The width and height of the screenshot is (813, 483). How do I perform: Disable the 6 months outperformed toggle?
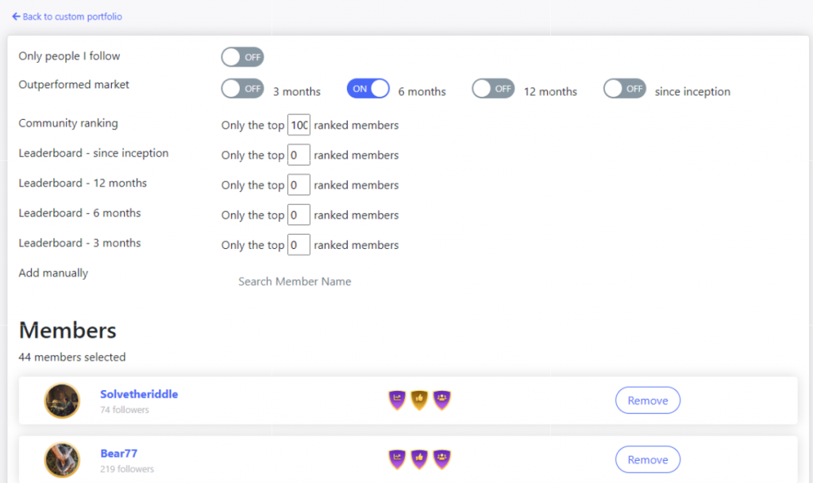click(x=368, y=89)
